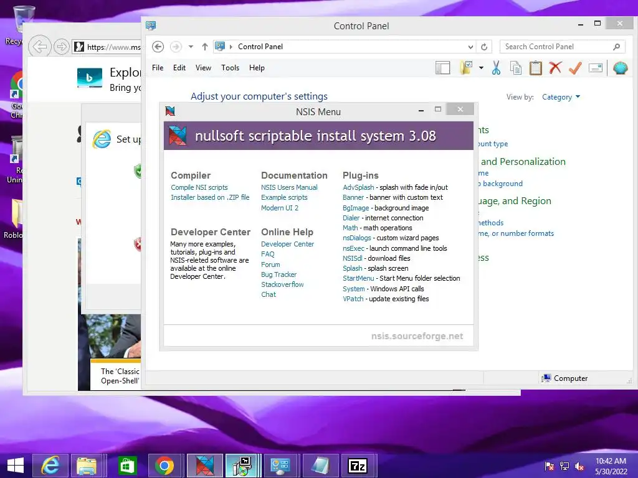638x478 pixels.
Task: Open Google Chrome from the taskbar
Action: [164, 465]
